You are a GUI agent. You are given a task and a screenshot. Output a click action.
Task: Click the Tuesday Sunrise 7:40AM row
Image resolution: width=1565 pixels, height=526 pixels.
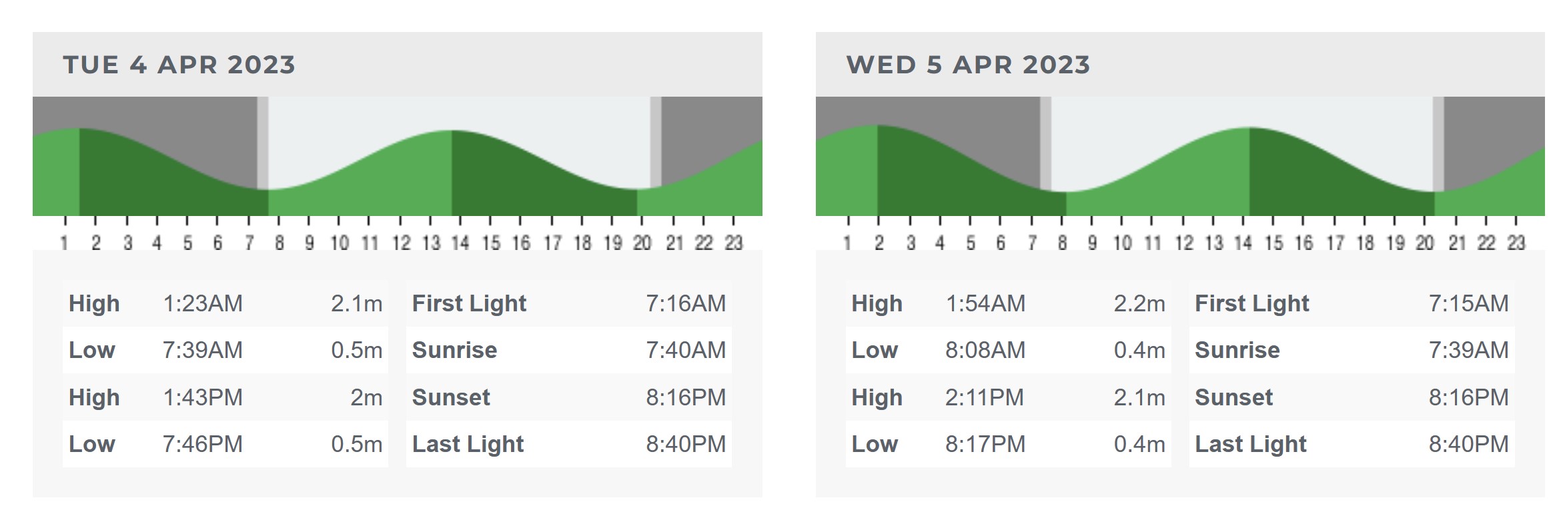(569, 350)
